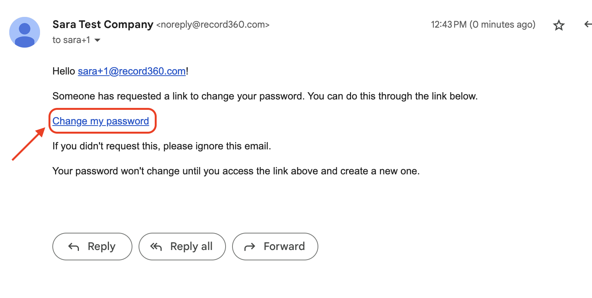Click the "Hello" greeting word
592x298 pixels.
64,71
